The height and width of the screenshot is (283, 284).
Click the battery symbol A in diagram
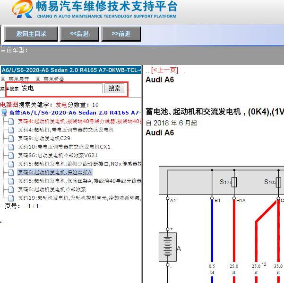tap(168, 247)
